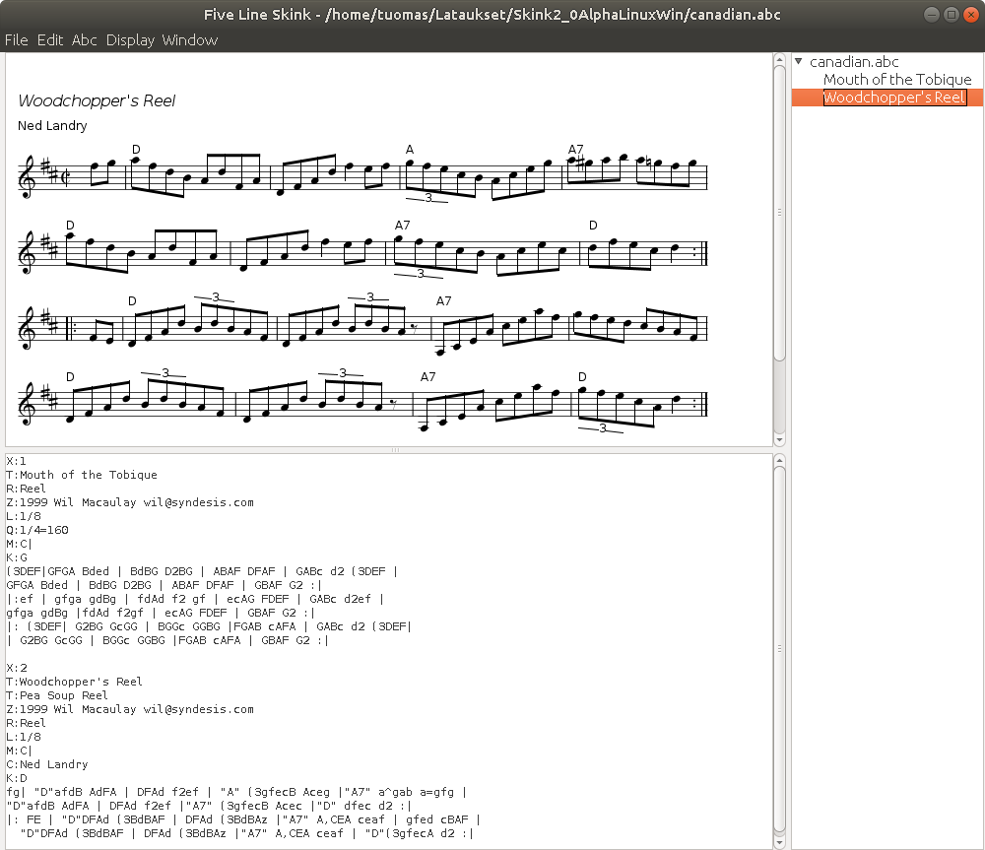Open the File menu
The width and height of the screenshot is (985, 850).
click(x=16, y=40)
